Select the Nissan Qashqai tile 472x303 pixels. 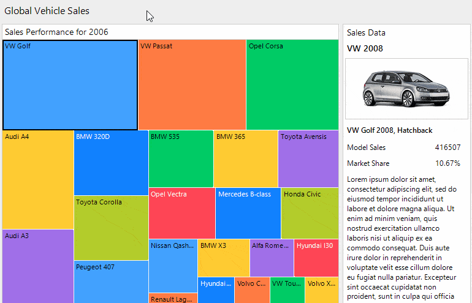(x=173, y=266)
